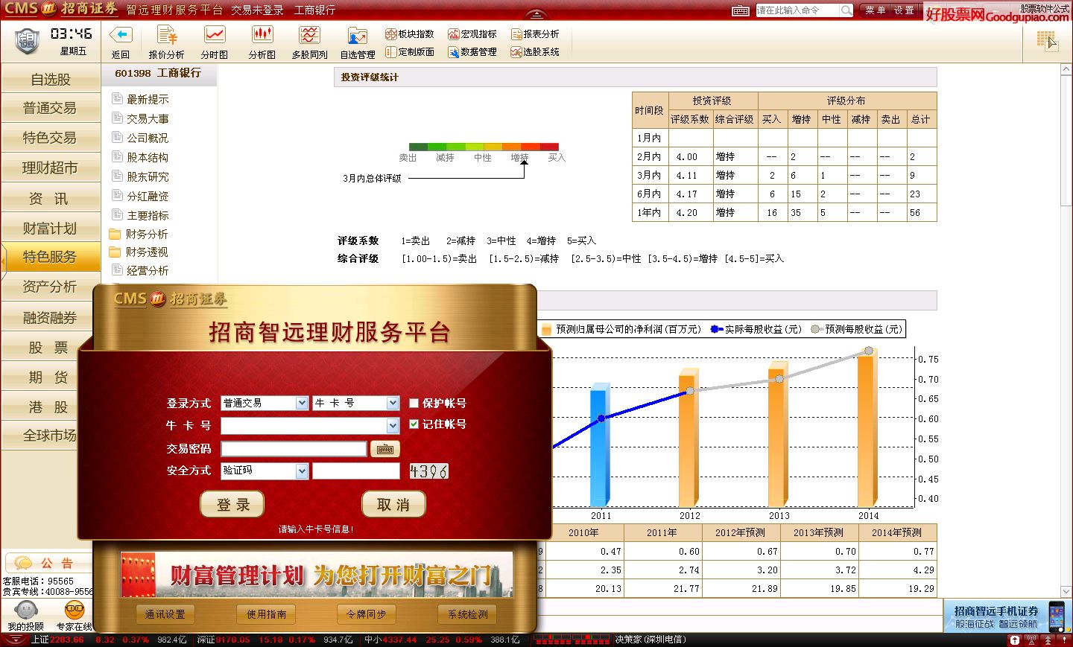This screenshot has height=647, width=1073.
Task: Click the 登录 login button
Action: click(232, 505)
